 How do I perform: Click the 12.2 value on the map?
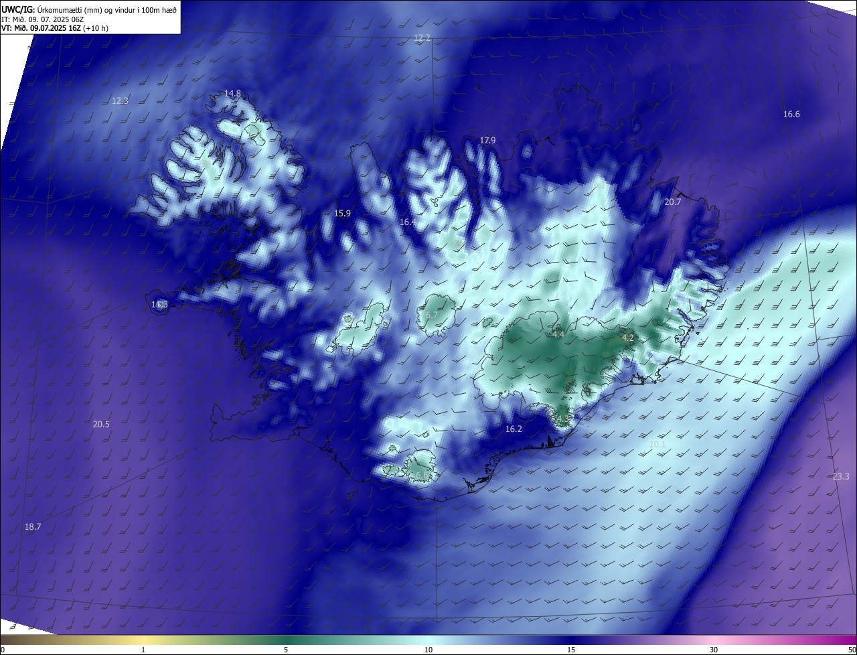[x=422, y=38]
